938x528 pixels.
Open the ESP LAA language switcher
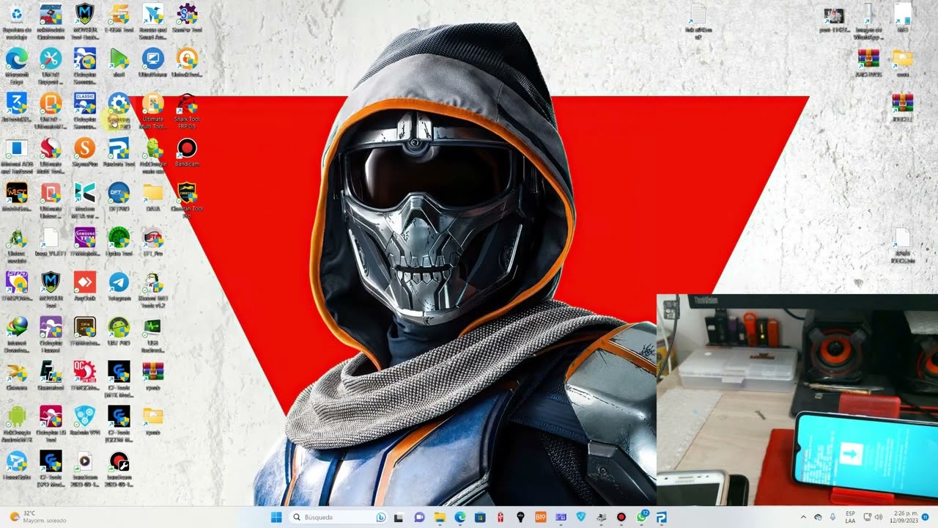[850, 517]
